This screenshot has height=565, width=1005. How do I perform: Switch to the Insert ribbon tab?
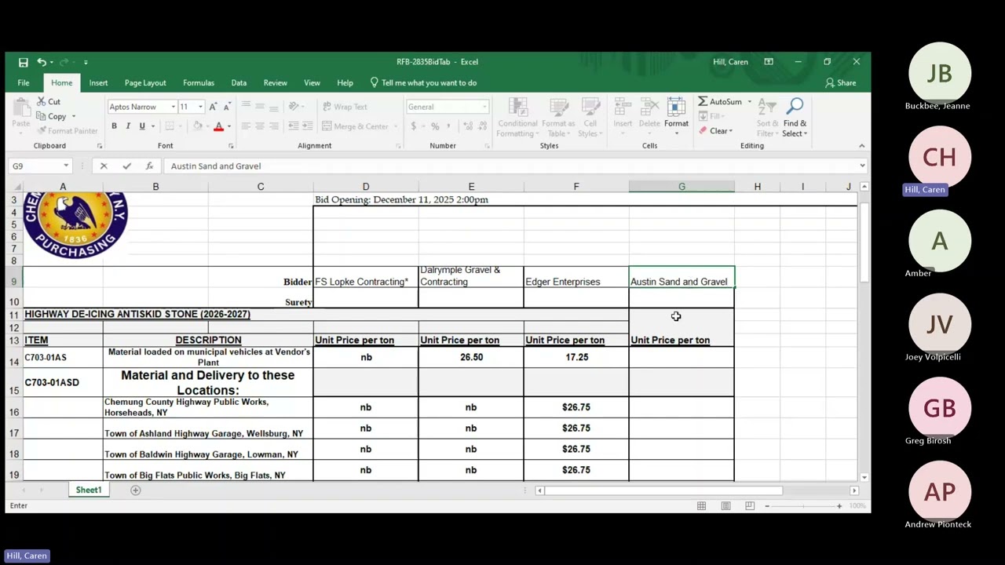click(98, 82)
